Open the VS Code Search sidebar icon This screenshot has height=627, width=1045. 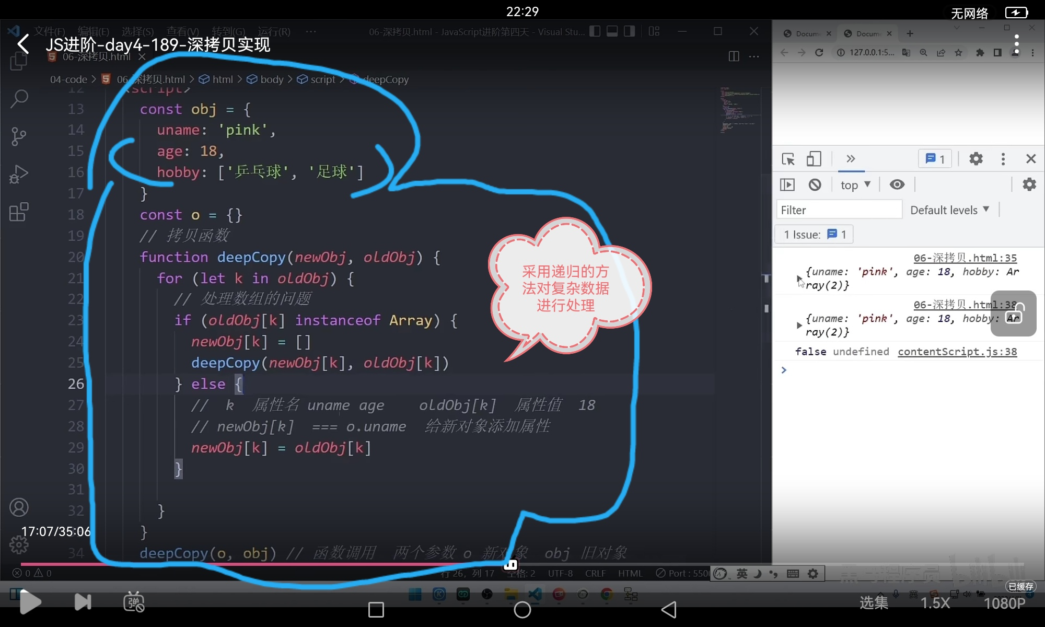(19, 98)
